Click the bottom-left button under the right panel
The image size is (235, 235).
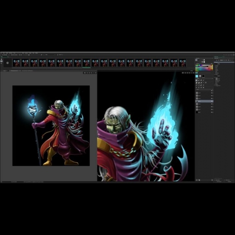[219, 181]
